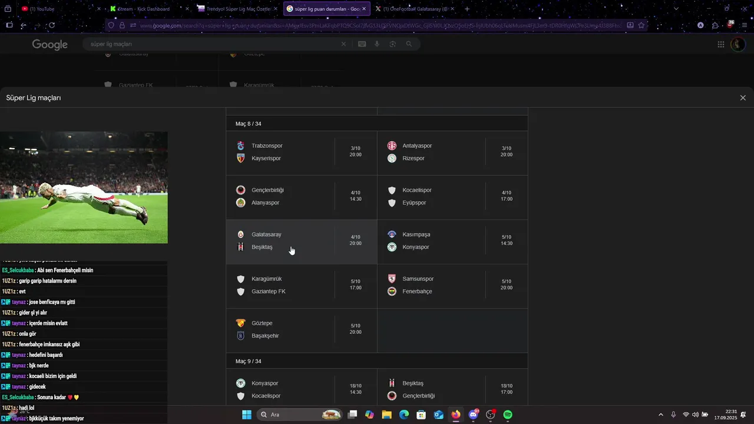Open Task View on the taskbar
The image size is (754, 424).
352,415
